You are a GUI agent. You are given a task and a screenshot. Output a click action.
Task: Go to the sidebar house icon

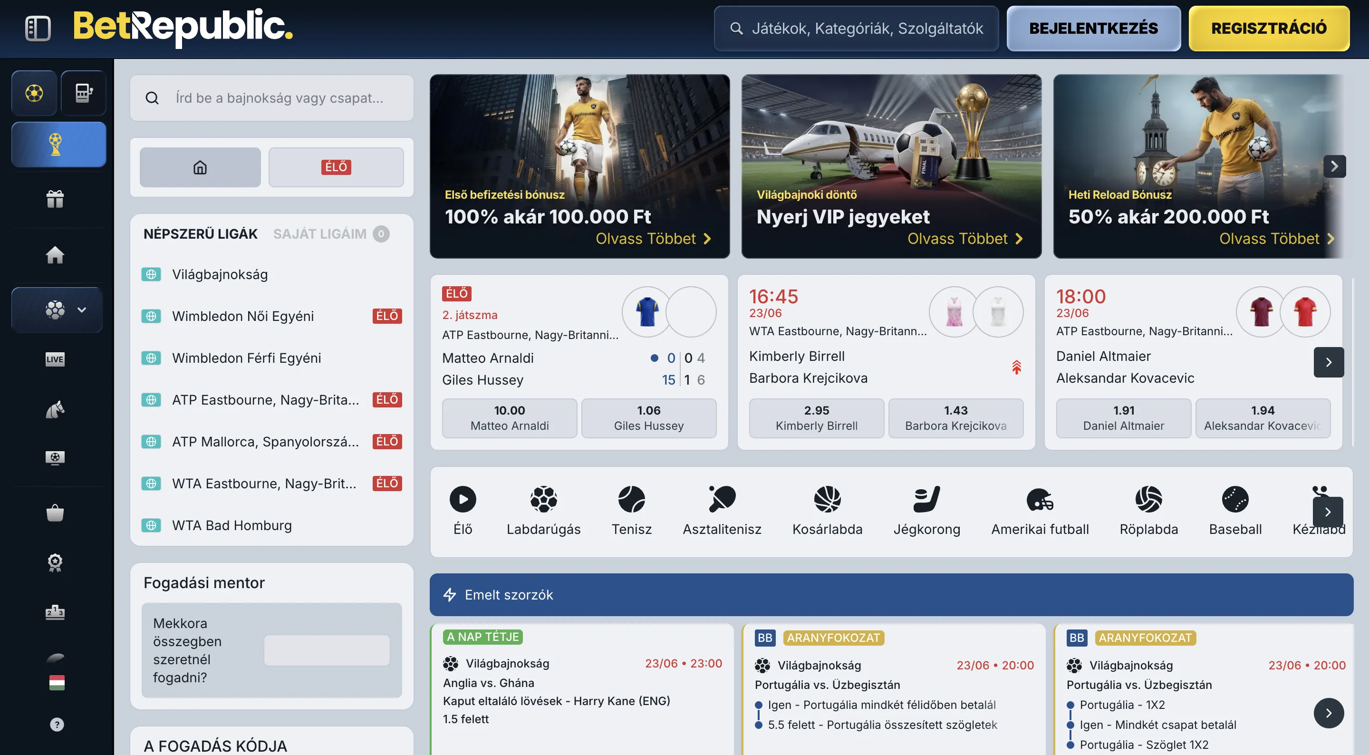point(55,255)
